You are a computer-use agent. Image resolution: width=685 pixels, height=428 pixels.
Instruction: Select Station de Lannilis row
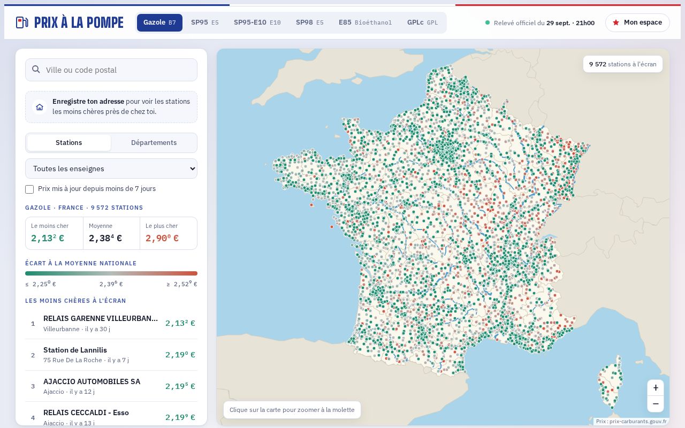111,355
